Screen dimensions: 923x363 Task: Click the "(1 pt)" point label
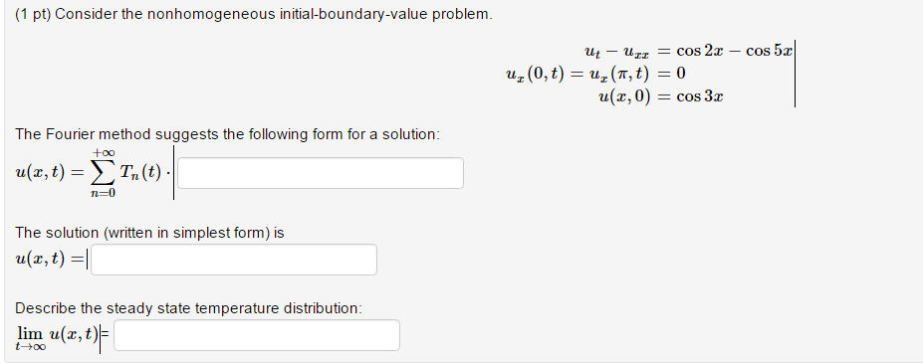34,14
